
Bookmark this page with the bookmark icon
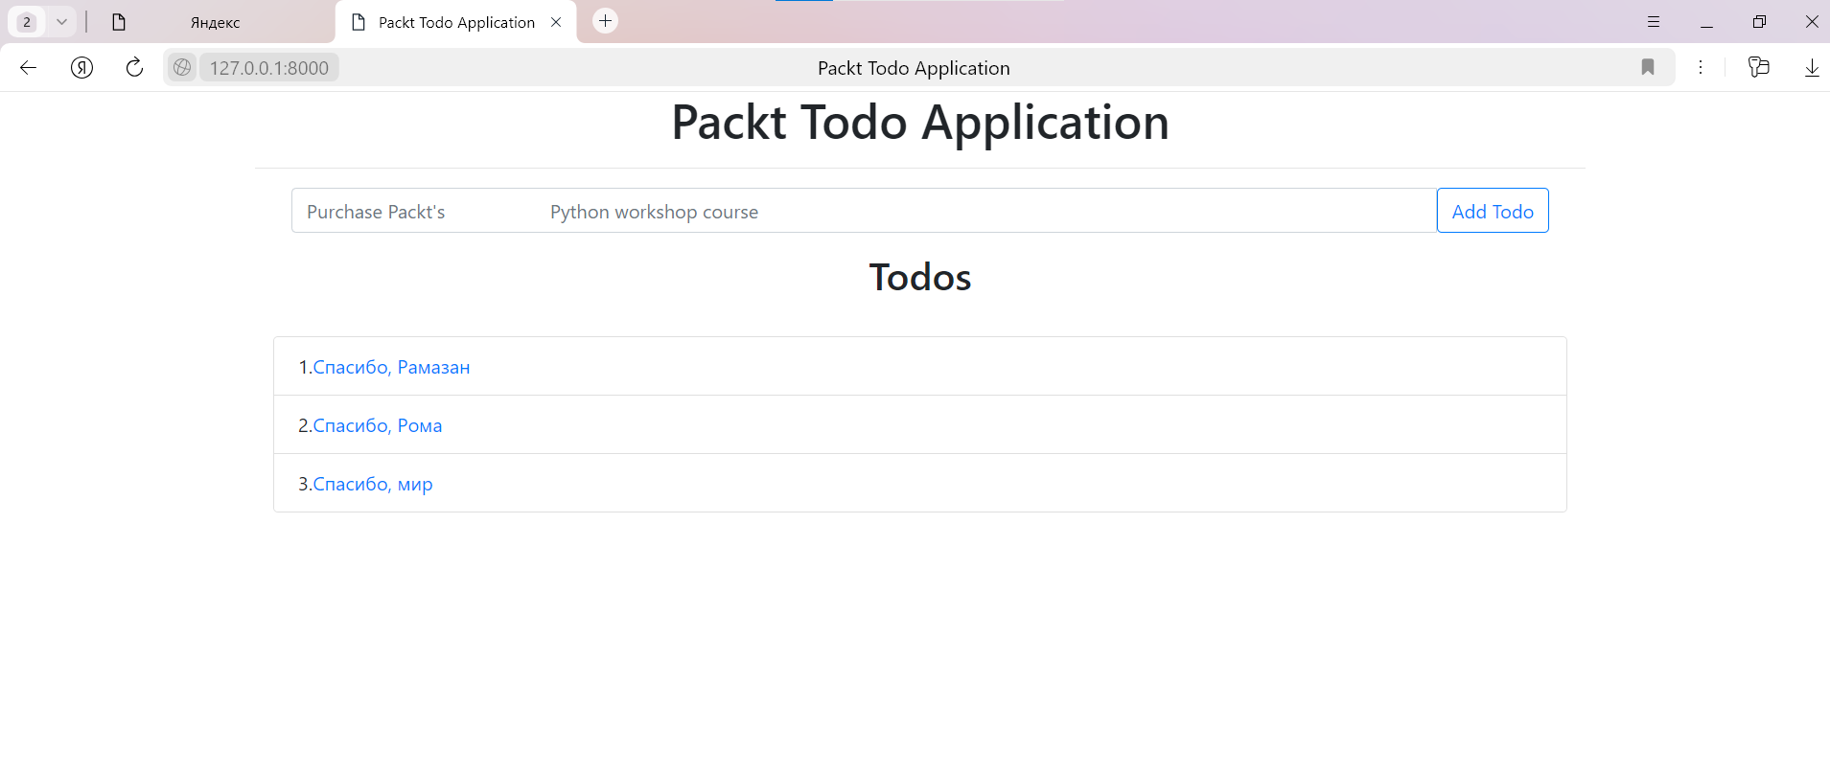pyautogui.click(x=1647, y=67)
